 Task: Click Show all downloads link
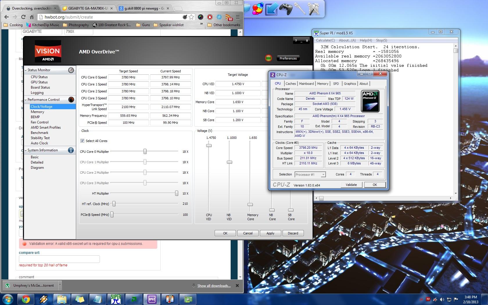[x=214, y=286]
